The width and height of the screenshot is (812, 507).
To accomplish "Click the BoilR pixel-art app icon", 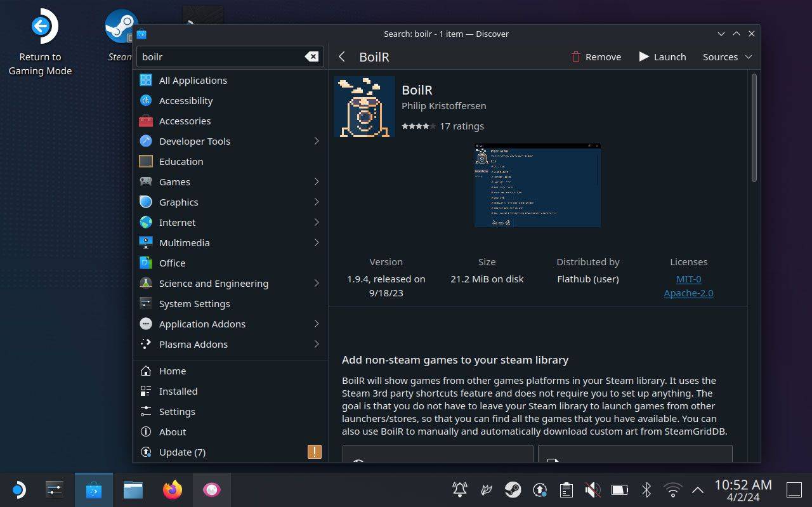I will click(365, 107).
